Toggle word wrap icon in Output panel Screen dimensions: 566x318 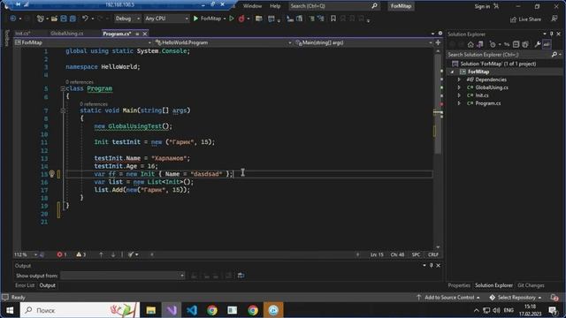click(x=241, y=276)
